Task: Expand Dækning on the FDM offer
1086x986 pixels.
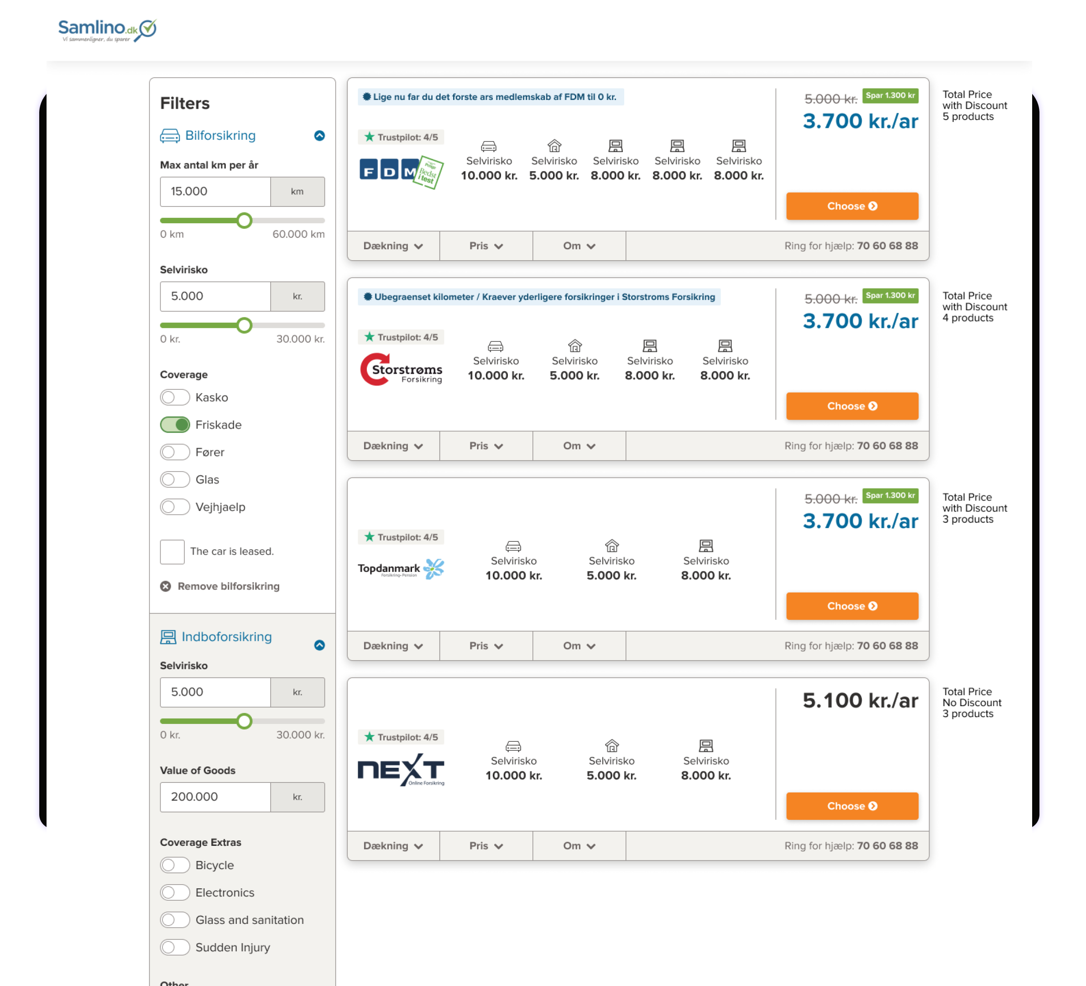Action: point(393,246)
